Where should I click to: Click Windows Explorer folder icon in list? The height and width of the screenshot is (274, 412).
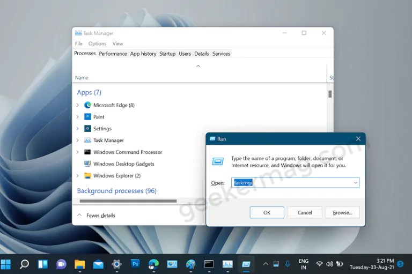pos(87,175)
